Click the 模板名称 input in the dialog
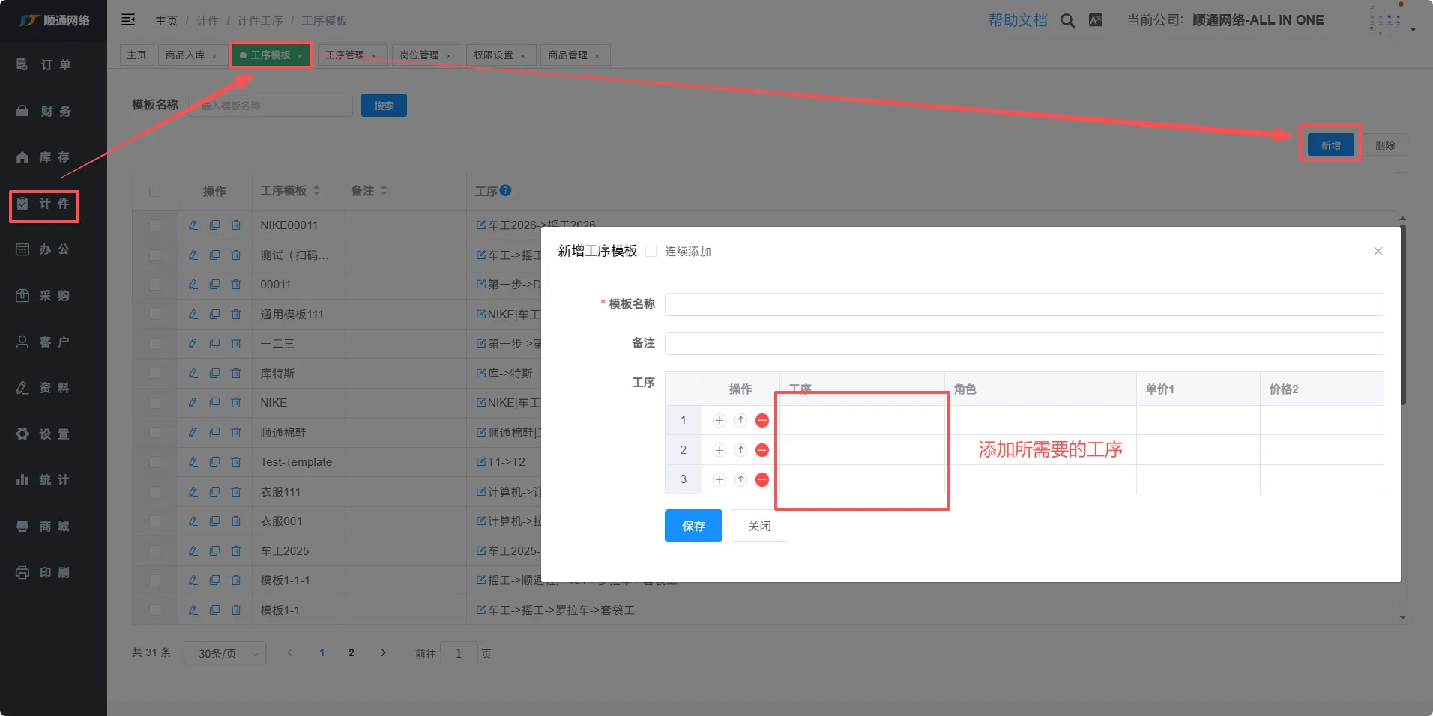 click(1023, 304)
